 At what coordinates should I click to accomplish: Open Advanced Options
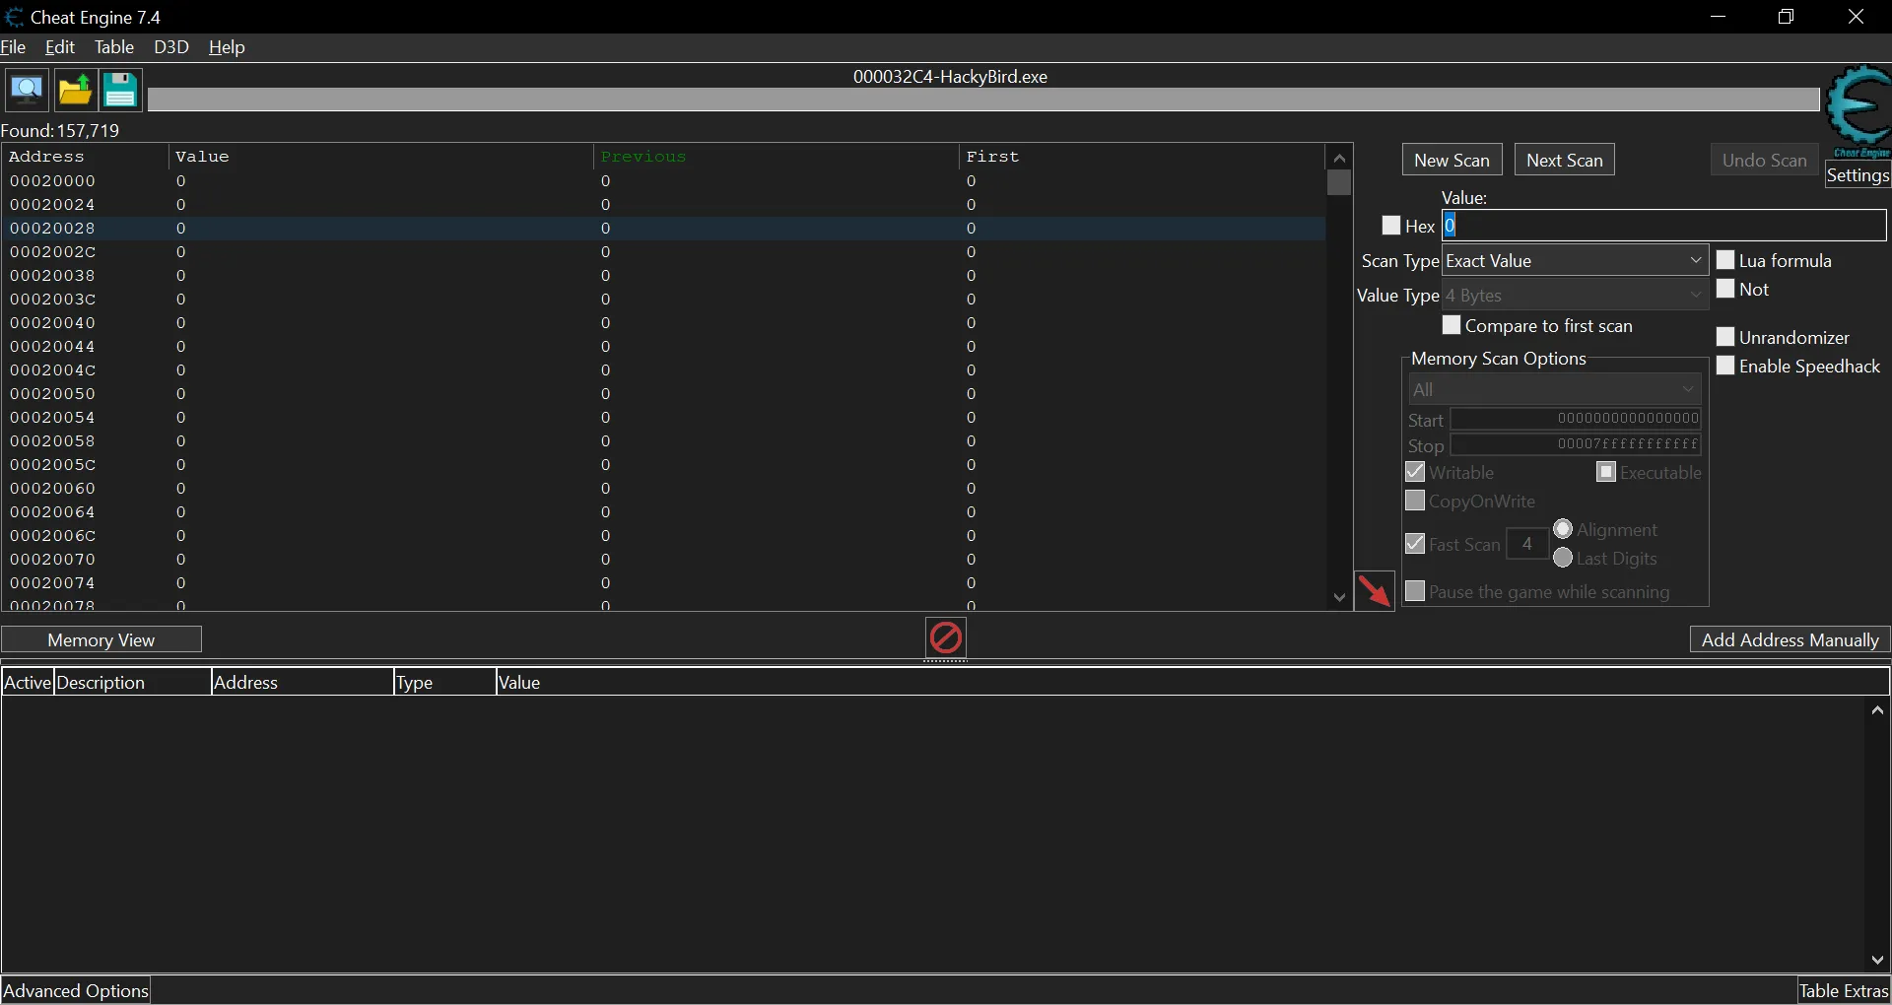click(76, 990)
